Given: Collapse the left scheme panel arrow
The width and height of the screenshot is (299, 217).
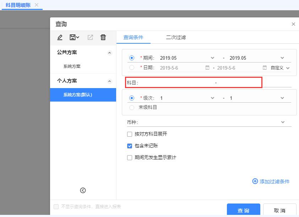Looking at the screenshot, I should [83, 190].
